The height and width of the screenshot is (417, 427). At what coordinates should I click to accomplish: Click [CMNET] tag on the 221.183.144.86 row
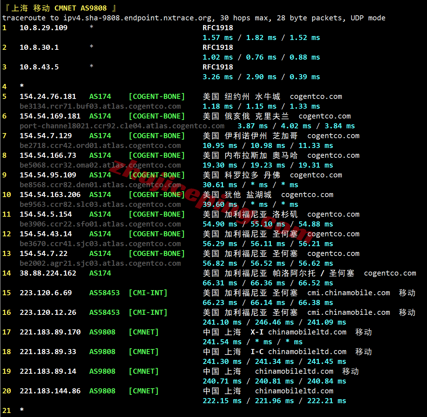[x=144, y=391]
